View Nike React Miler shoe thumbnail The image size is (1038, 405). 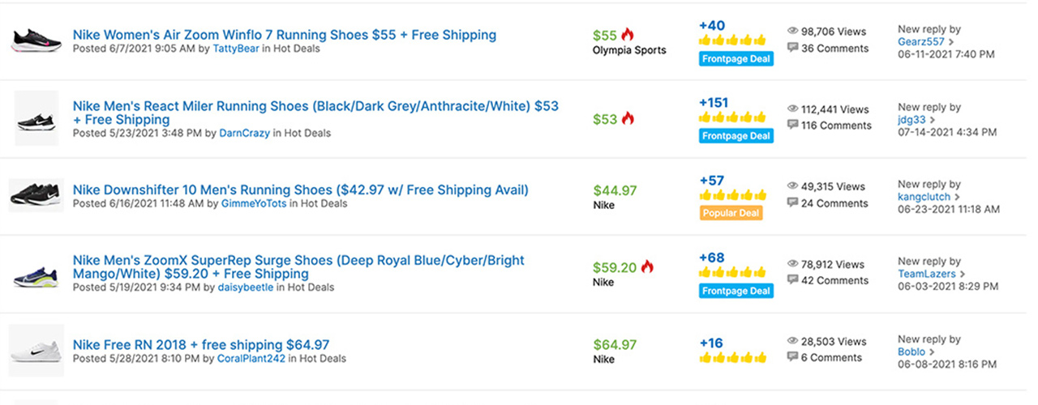(x=36, y=118)
